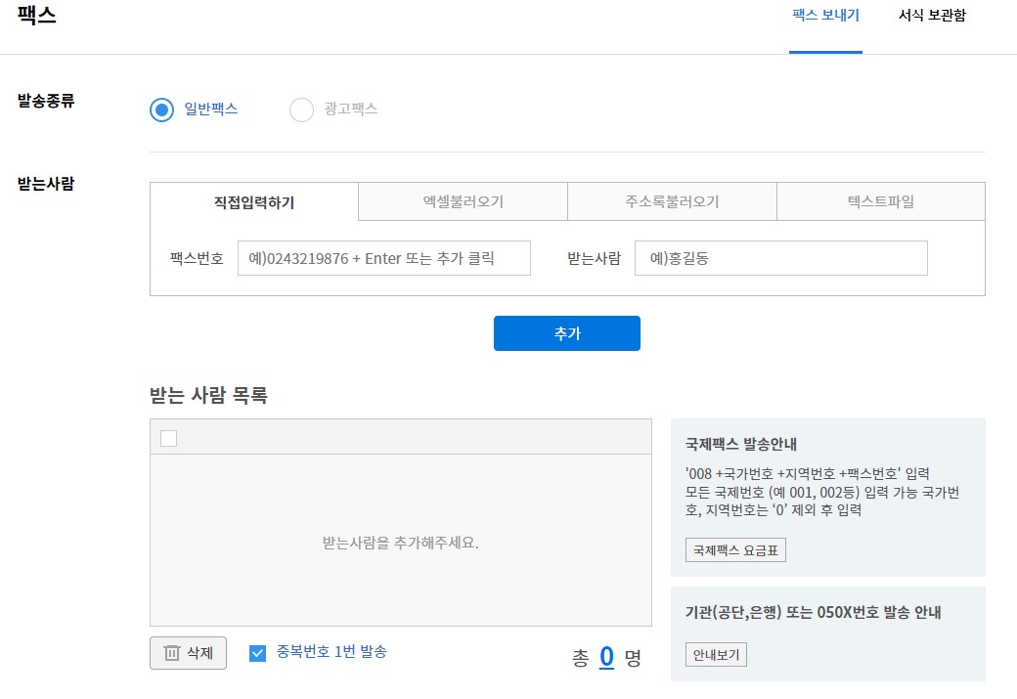
Task: Open the 국제팩스 요금표 pricing table
Action: point(735,549)
